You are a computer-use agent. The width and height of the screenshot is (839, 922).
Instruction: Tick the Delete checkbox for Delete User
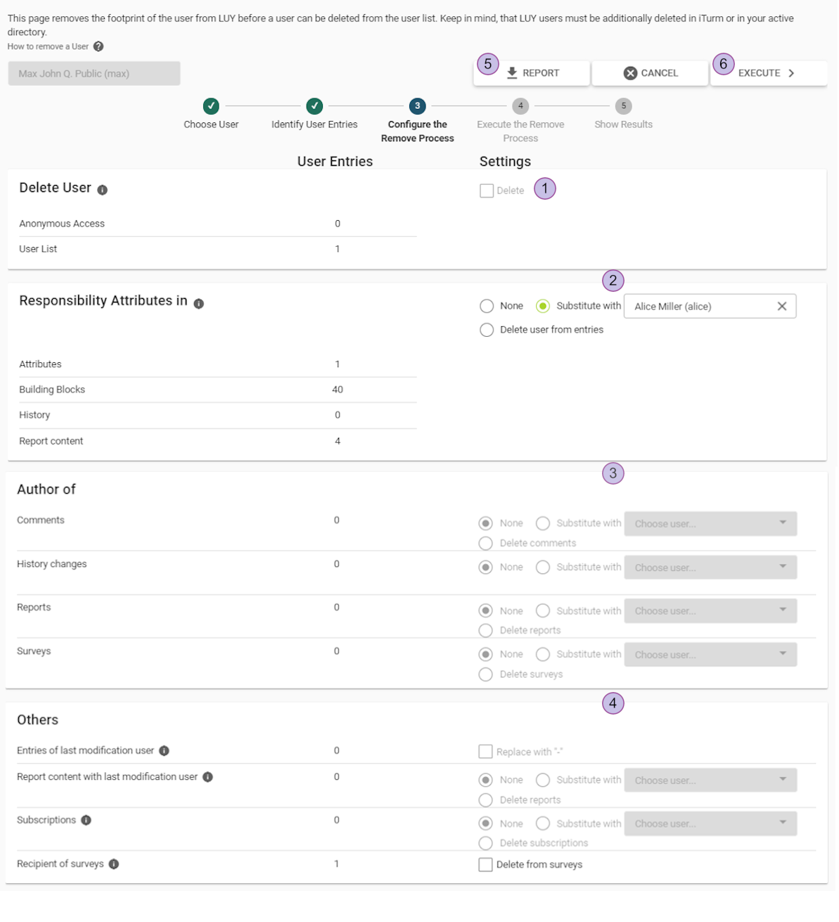pos(487,191)
